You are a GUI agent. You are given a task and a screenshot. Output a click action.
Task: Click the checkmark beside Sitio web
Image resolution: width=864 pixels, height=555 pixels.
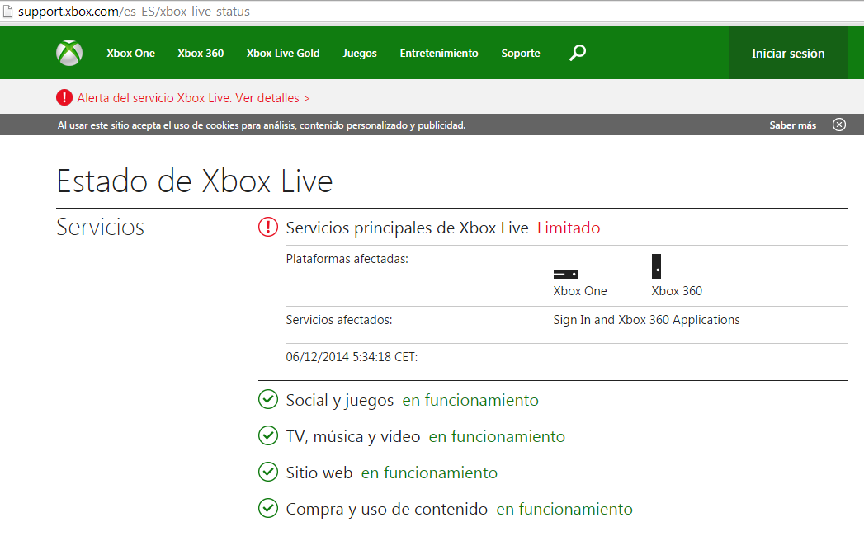pos(267,472)
